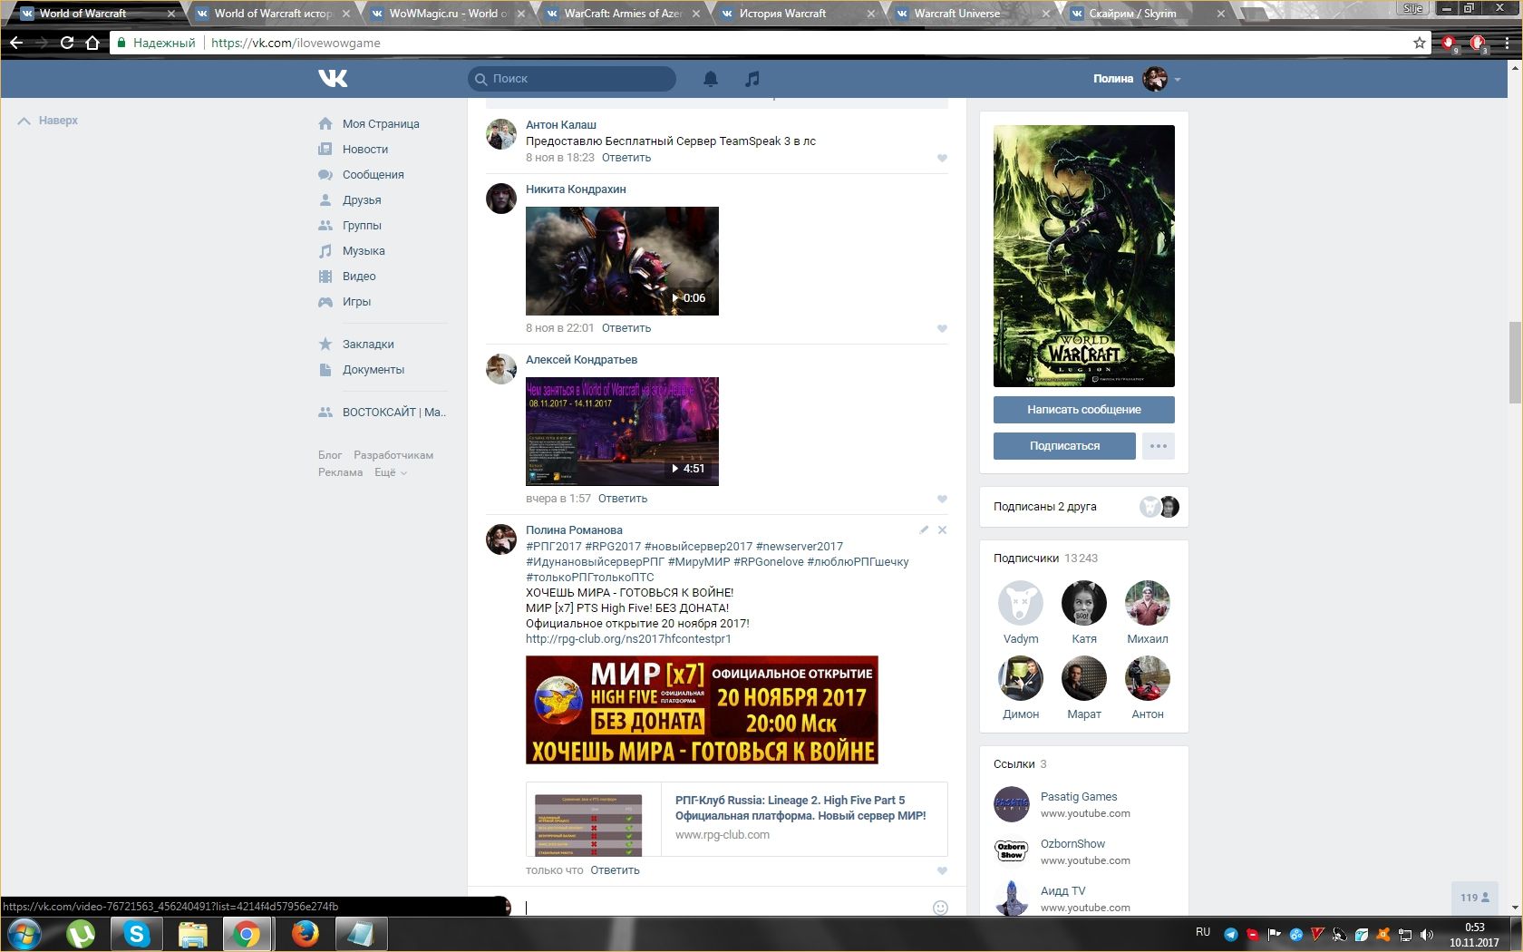Open Skype from the taskbar
Screen dimensions: 1523x952
point(137,933)
